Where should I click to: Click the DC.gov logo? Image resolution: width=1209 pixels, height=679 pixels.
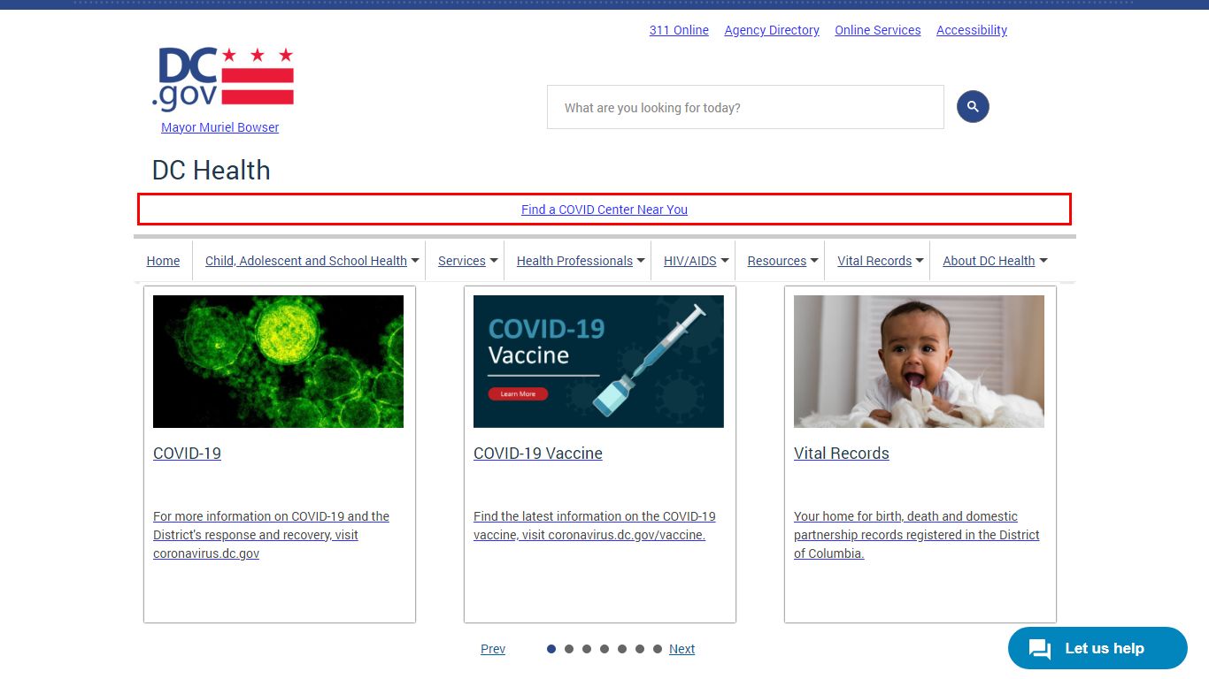222,80
